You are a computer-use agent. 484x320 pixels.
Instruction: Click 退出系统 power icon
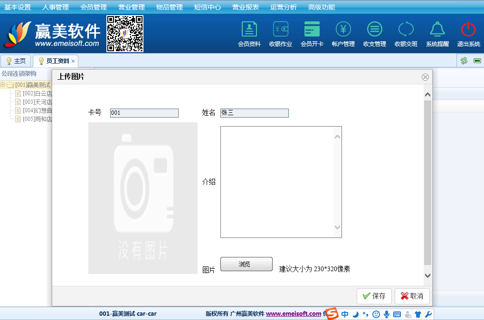pos(468,34)
